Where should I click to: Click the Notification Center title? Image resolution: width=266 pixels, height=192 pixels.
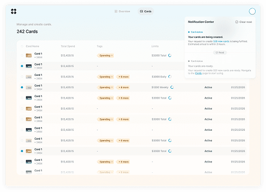point(201,22)
